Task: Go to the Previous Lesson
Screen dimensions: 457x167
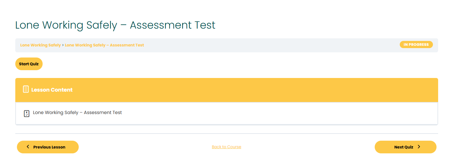Action: coord(48,147)
